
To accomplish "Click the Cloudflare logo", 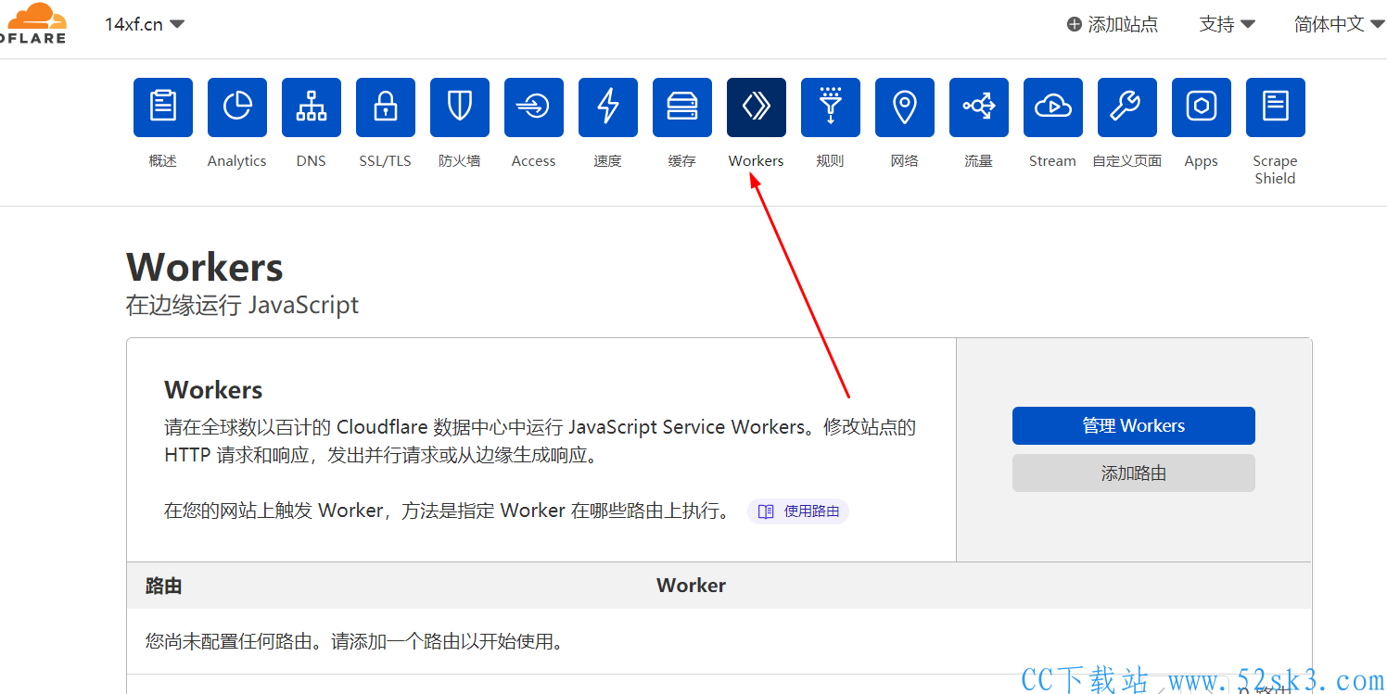I will (33, 23).
